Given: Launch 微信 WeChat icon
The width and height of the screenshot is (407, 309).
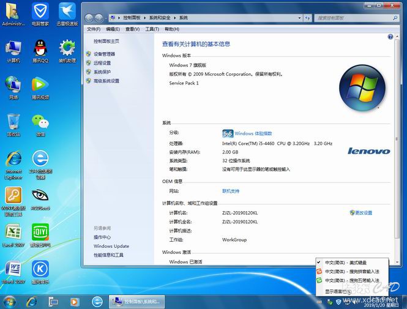Looking at the screenshot, I should coord(40,125).
